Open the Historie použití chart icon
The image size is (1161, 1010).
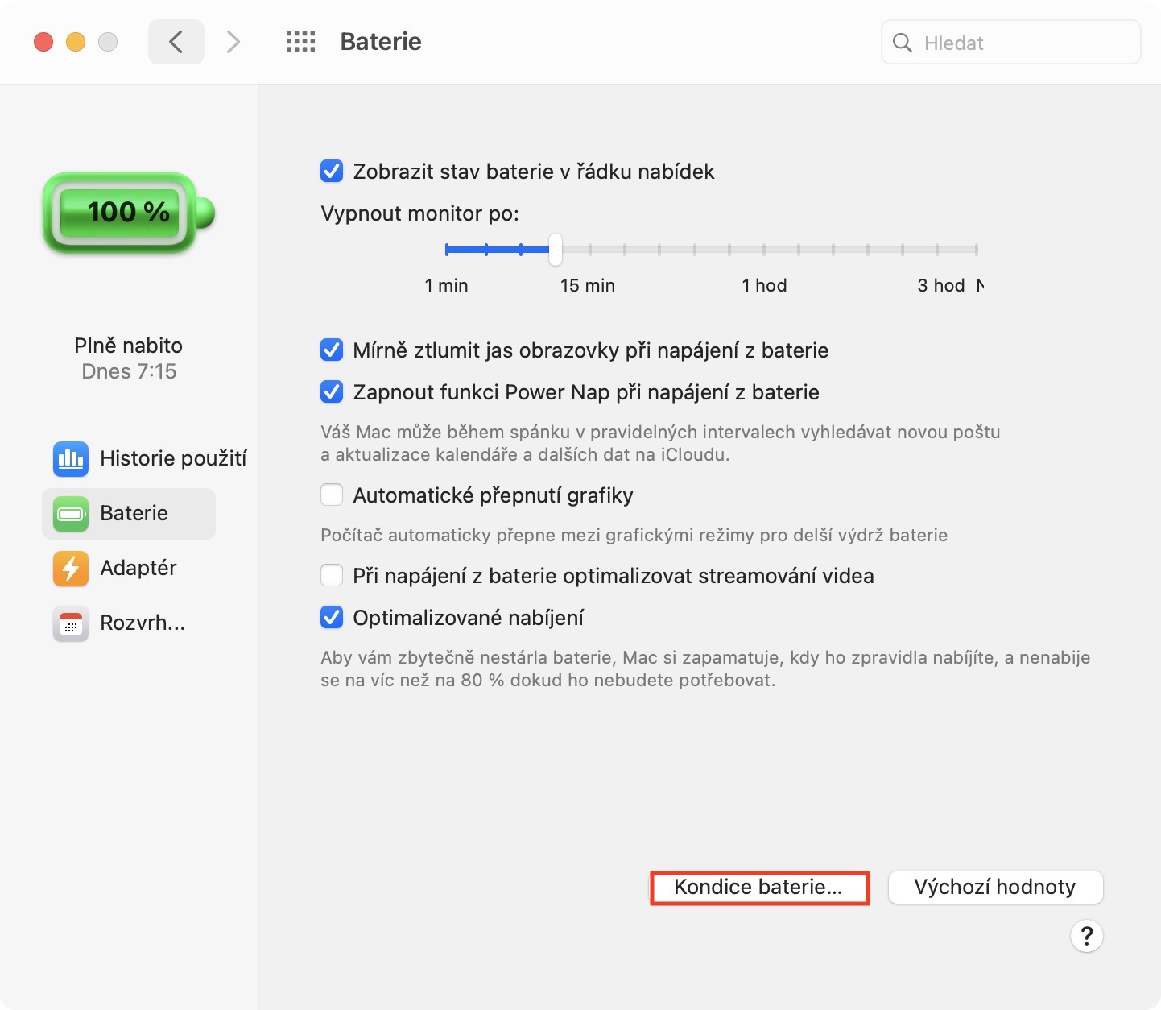(71, 458)
